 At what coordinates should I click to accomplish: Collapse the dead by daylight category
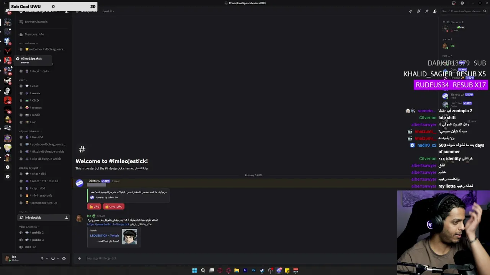coord(29,168)
